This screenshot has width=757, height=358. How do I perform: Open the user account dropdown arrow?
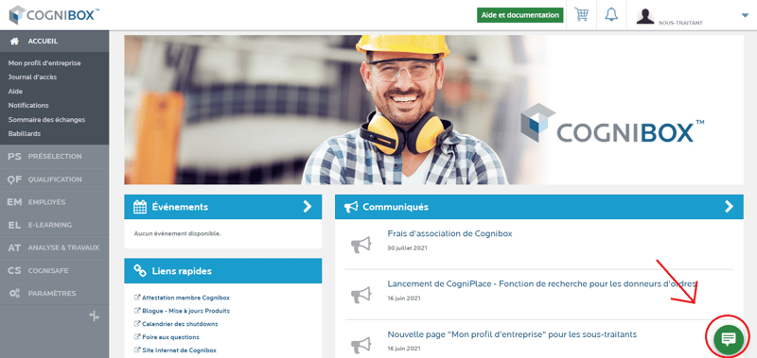point(744,15)
